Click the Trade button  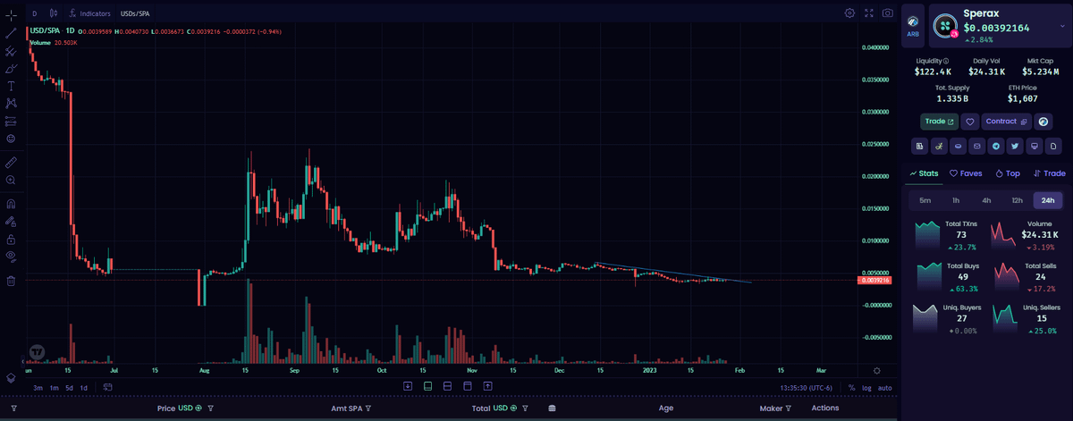tap(939, 122)
